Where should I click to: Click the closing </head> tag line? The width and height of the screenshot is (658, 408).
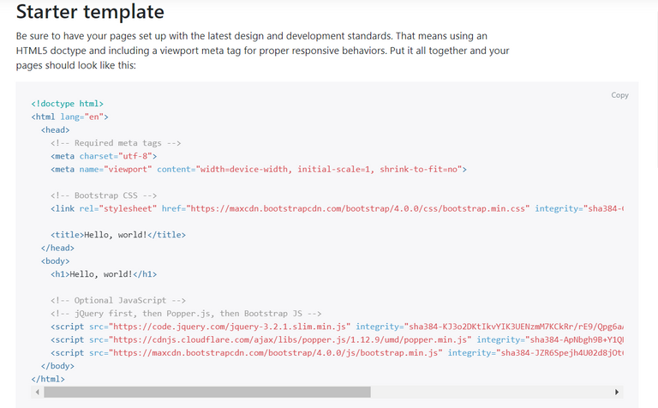tap(57, 248)
